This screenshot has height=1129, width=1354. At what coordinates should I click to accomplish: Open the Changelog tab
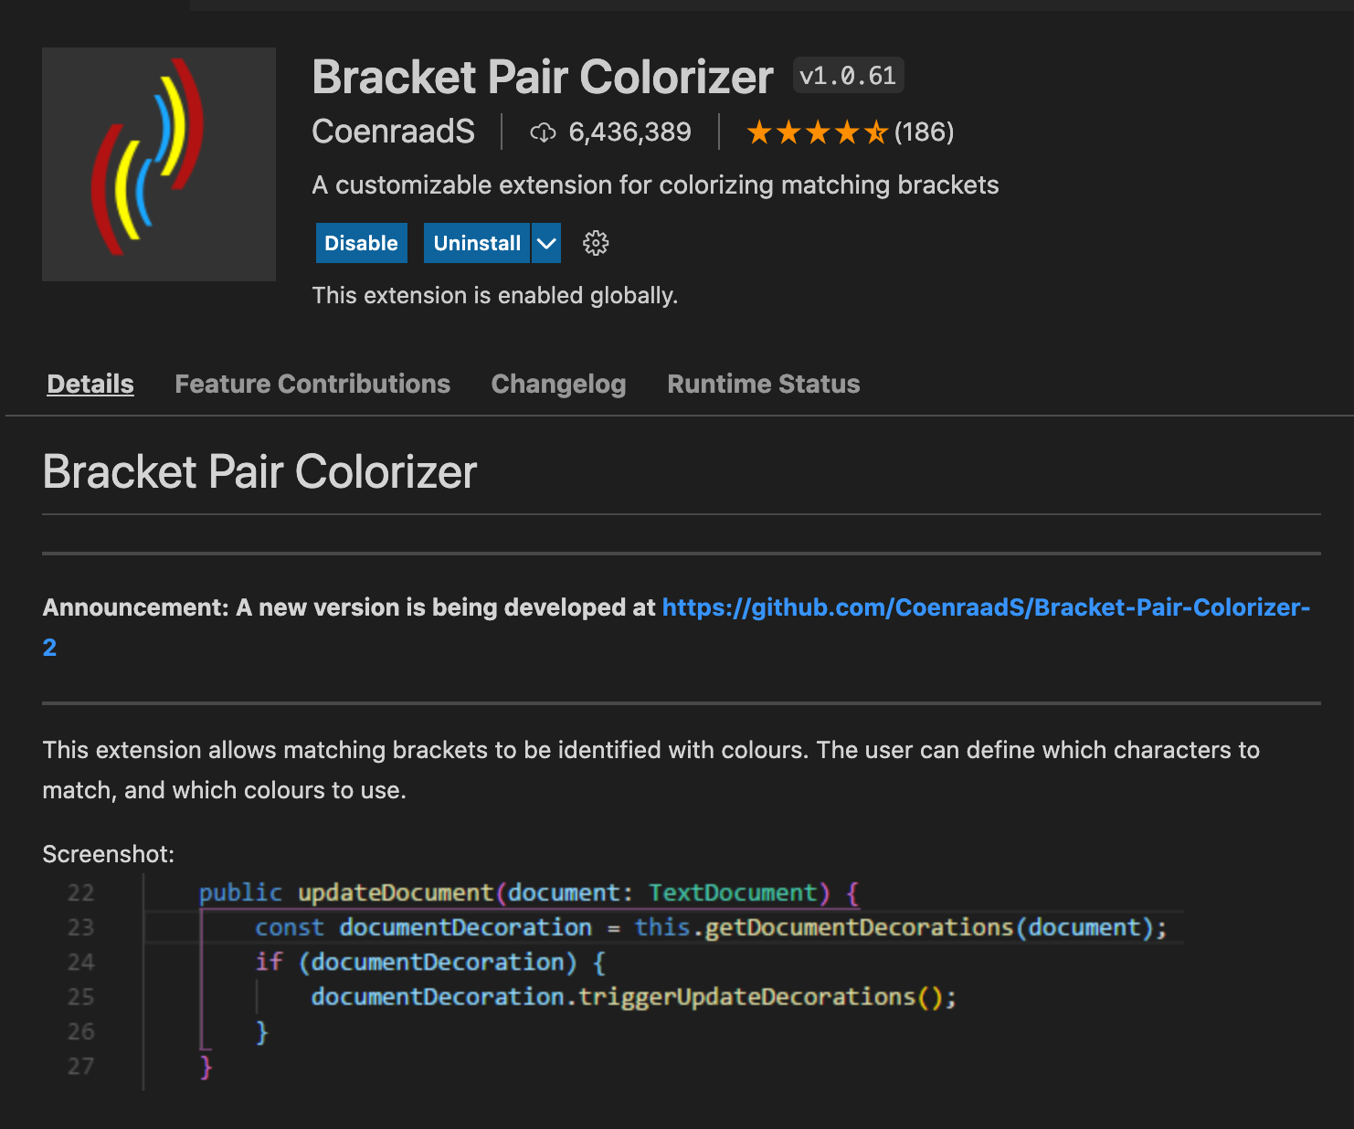tap(558, 384)
